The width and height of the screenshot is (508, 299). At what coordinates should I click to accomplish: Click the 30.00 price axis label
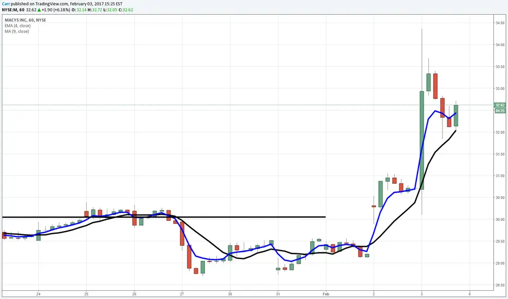coord(500,220)
